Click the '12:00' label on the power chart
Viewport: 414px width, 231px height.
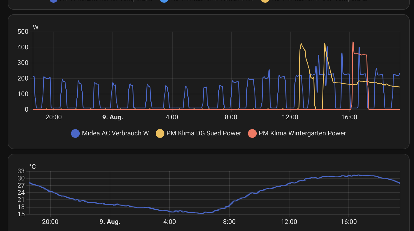pyautogui.click(x=290, y=117)
